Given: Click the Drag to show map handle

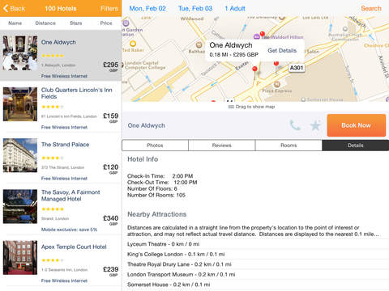Looking at the screenshot, I should pos(251,107).
